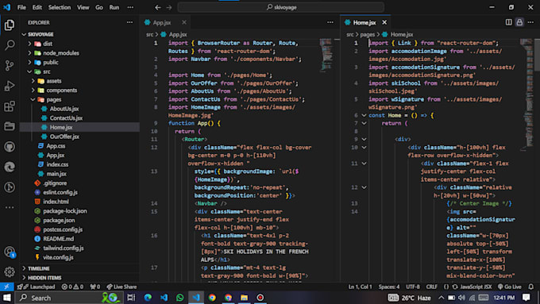Change the CRLF end of line sequence
Screen dimensions: 540x304
coord(431,287)
